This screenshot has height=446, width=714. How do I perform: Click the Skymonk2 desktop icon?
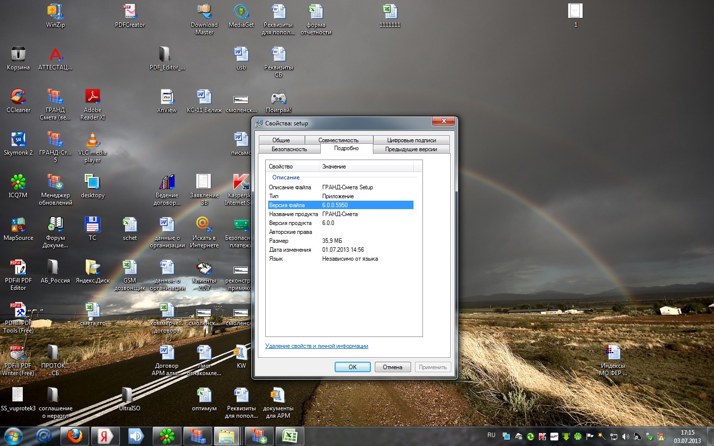click(18, 143)
